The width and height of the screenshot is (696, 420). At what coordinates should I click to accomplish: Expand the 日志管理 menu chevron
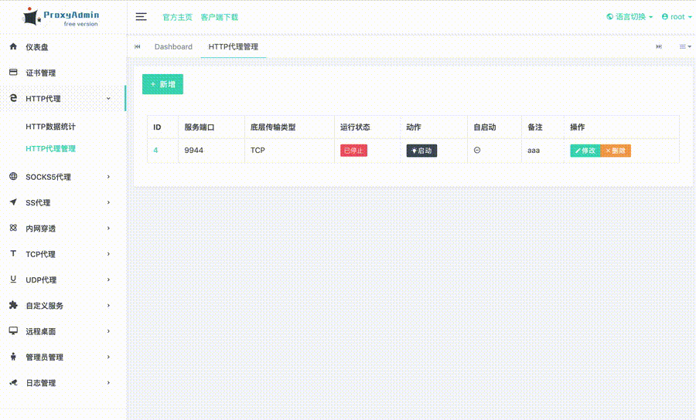[108, 382]
